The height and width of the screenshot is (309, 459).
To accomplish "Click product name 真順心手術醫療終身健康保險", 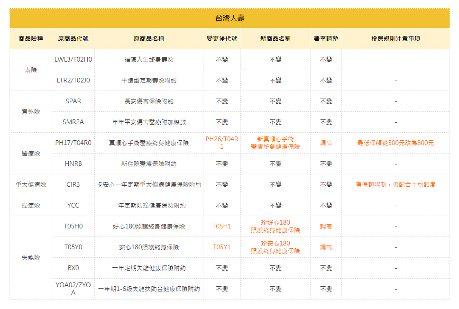I will (149, 143).
